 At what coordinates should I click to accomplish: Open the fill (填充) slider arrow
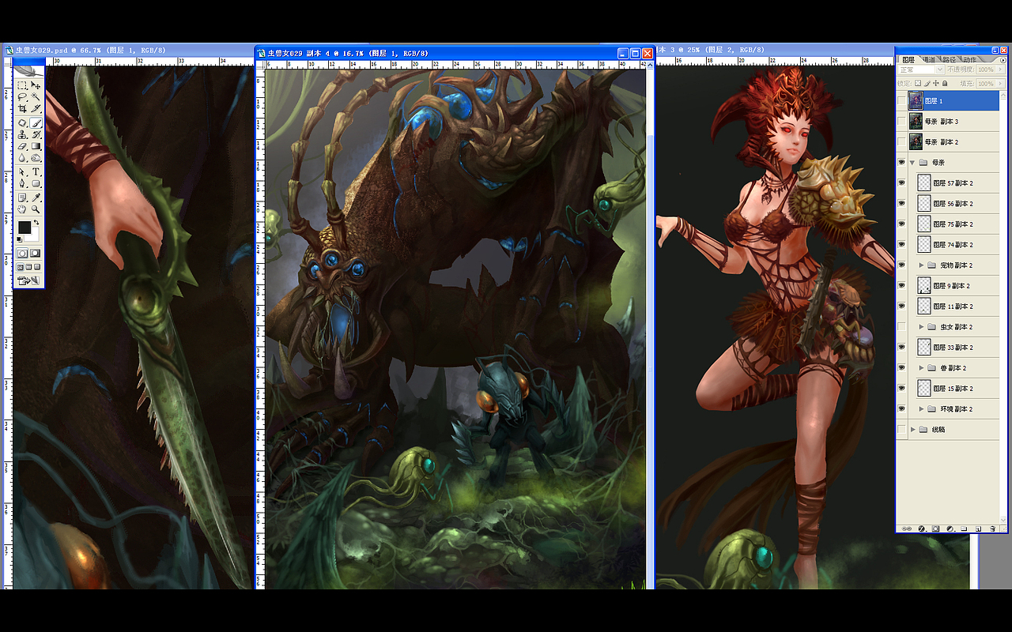click(1000, 83)
